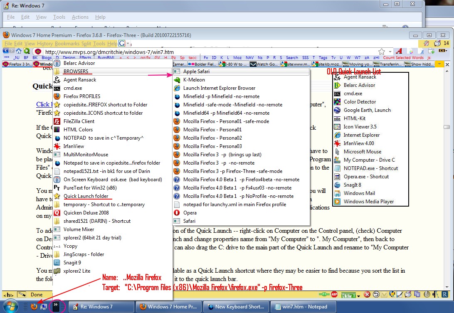
Task: Switch to win7.htm - Notepad taskbar button
Action: coord(303,307)
